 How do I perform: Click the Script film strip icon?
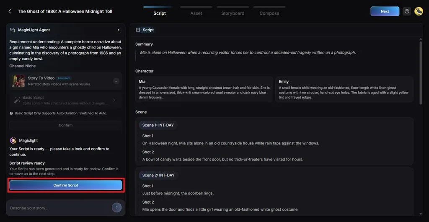tap(138, 30)
